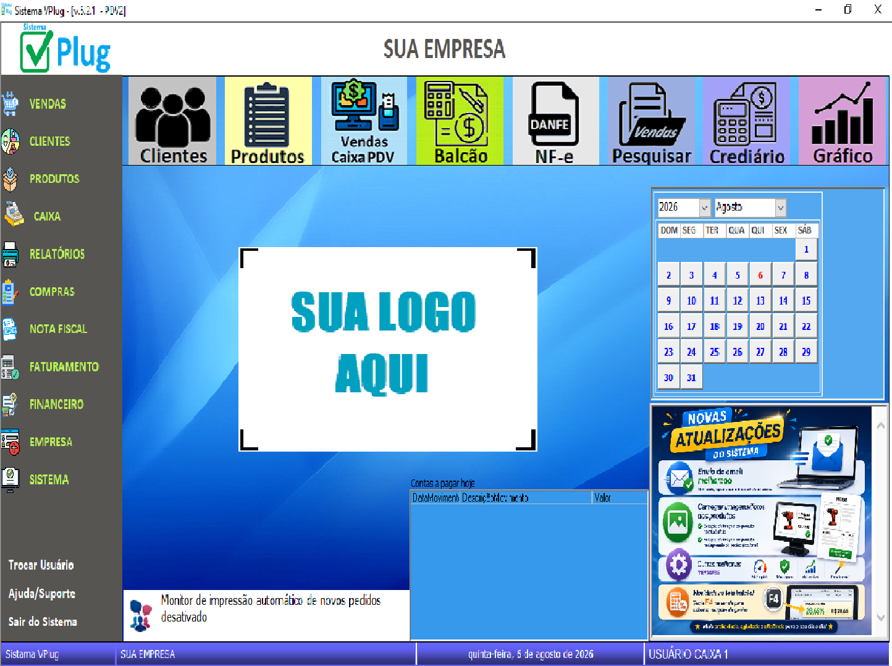Viewport: 892px width, 666px height.
Task: Click Sair do Sistema
Action: 43,622
